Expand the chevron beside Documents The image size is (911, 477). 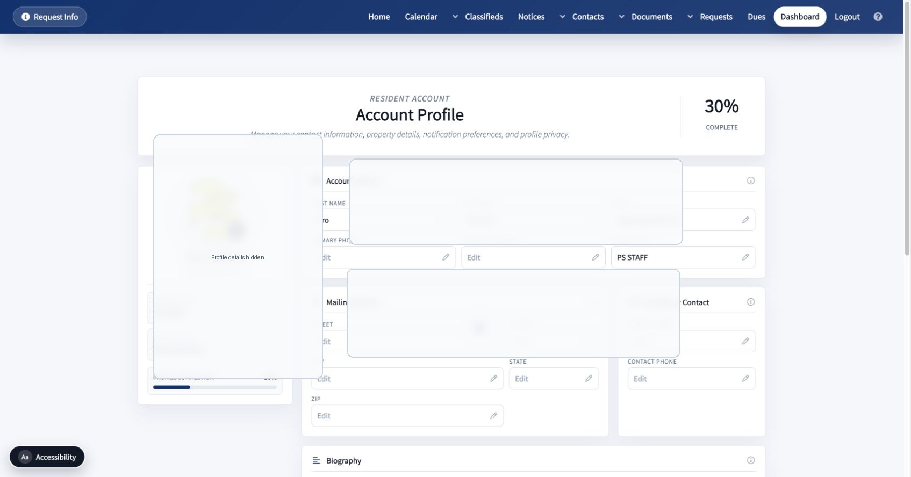coord(622,17)
